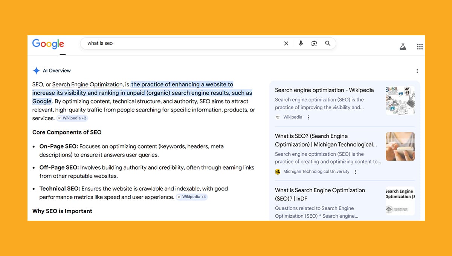Click 'Michigan Technological University' source name
Screen dimensions: 452x256
pyautogui.click(x=316, y=172)
